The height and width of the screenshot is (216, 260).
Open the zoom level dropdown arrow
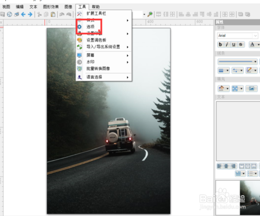pos(144,15)
